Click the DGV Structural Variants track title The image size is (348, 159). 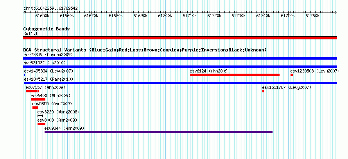145,50
